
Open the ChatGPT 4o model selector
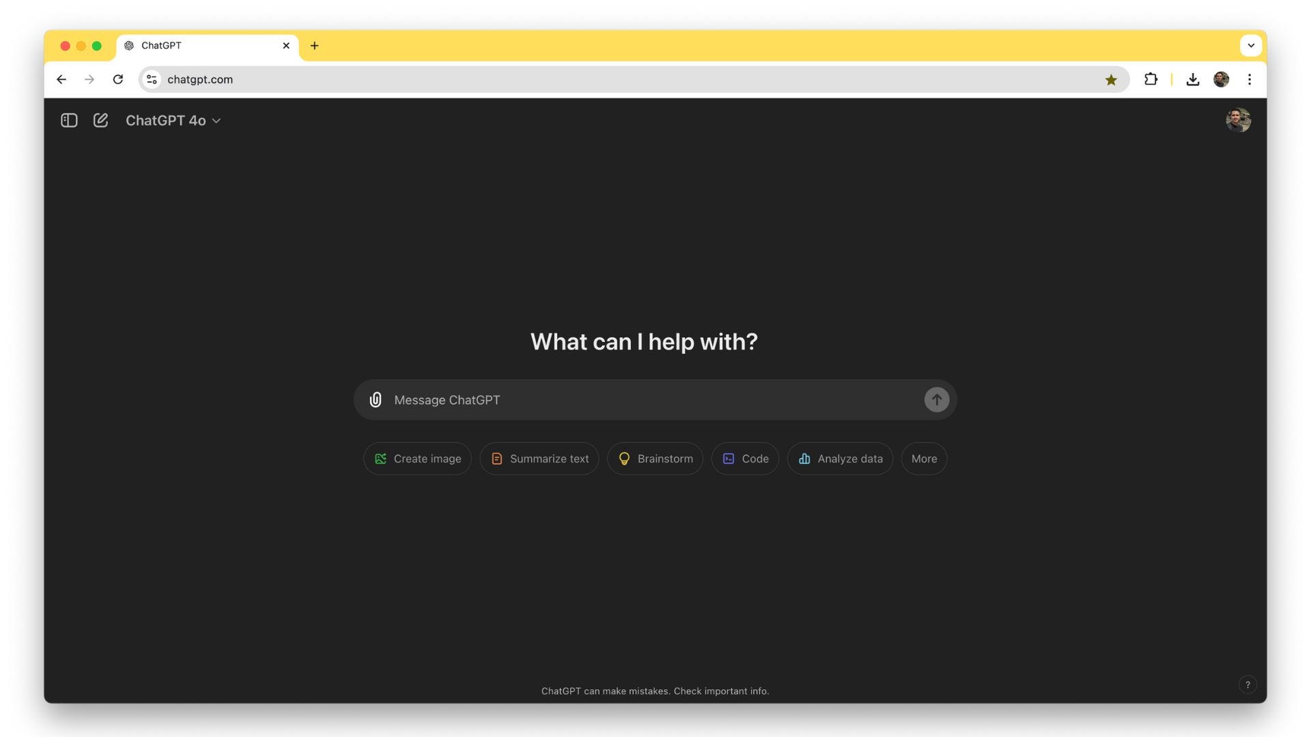coord(173,121)
